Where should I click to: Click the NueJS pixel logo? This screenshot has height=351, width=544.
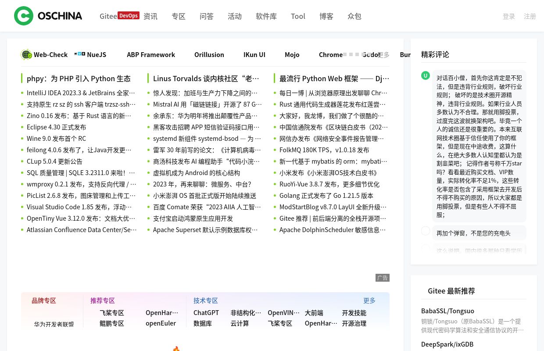80,54
